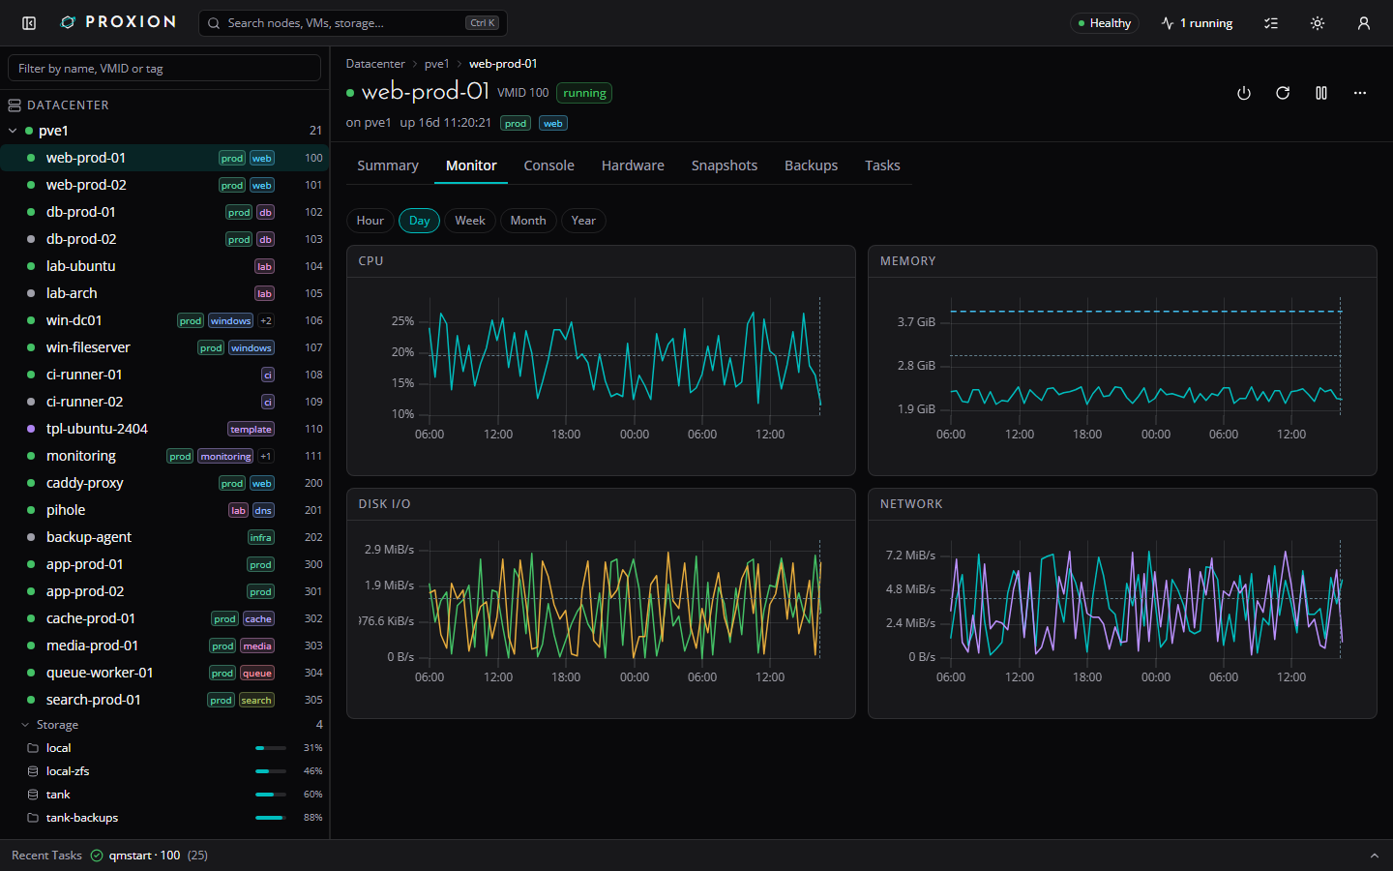
Task: Expand the +1 tag on monitoring
Action: tap(266, 456)
